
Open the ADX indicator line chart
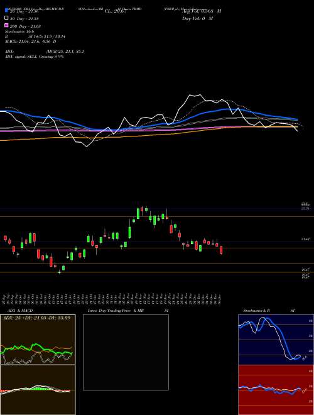click(x=38, y=340)
